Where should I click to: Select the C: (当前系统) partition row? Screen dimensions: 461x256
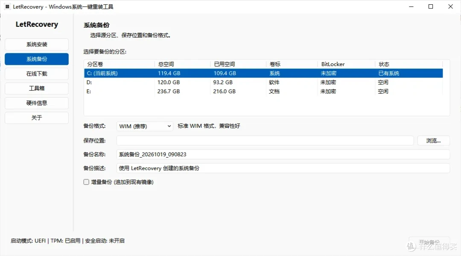coord(263,73)
